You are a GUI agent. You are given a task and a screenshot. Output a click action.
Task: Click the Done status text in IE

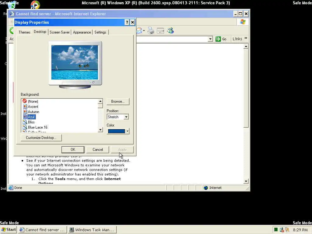18,188
